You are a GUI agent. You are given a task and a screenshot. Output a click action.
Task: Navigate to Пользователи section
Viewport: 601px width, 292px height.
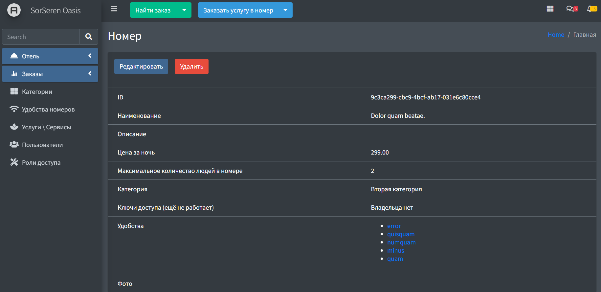point(42,145)
